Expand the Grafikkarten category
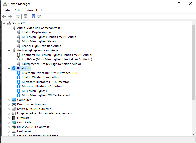Image resolution: width=196 pixels, height=143 pixels. pyautogui.click(x=9, y=123)
